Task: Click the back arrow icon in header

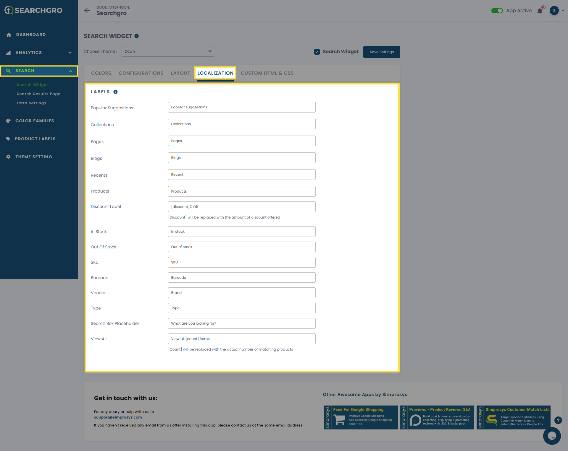Action: 87,11
